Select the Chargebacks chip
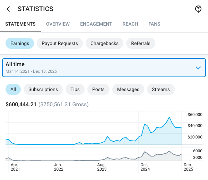 tap(104, 43)
